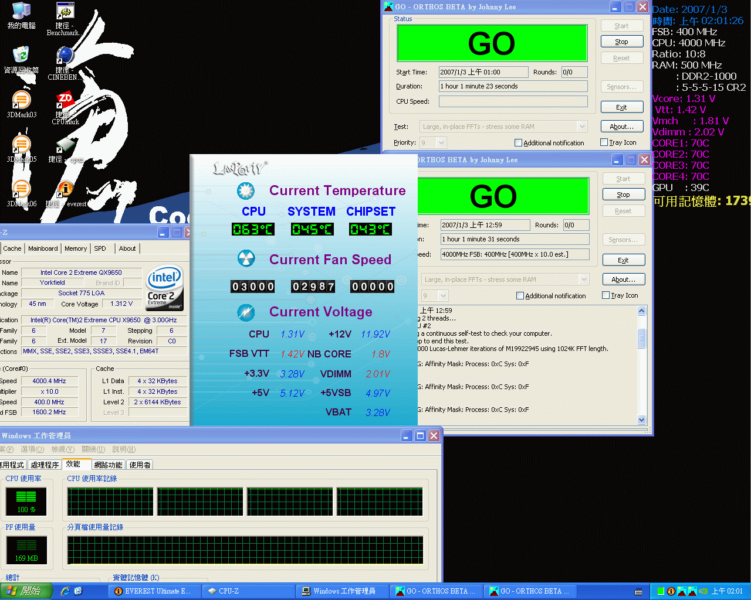The height and width of the screenshot is (600, 751).
Task: Click CPU Speed field in lower ORTHOS window
Action: pos(515,254)
